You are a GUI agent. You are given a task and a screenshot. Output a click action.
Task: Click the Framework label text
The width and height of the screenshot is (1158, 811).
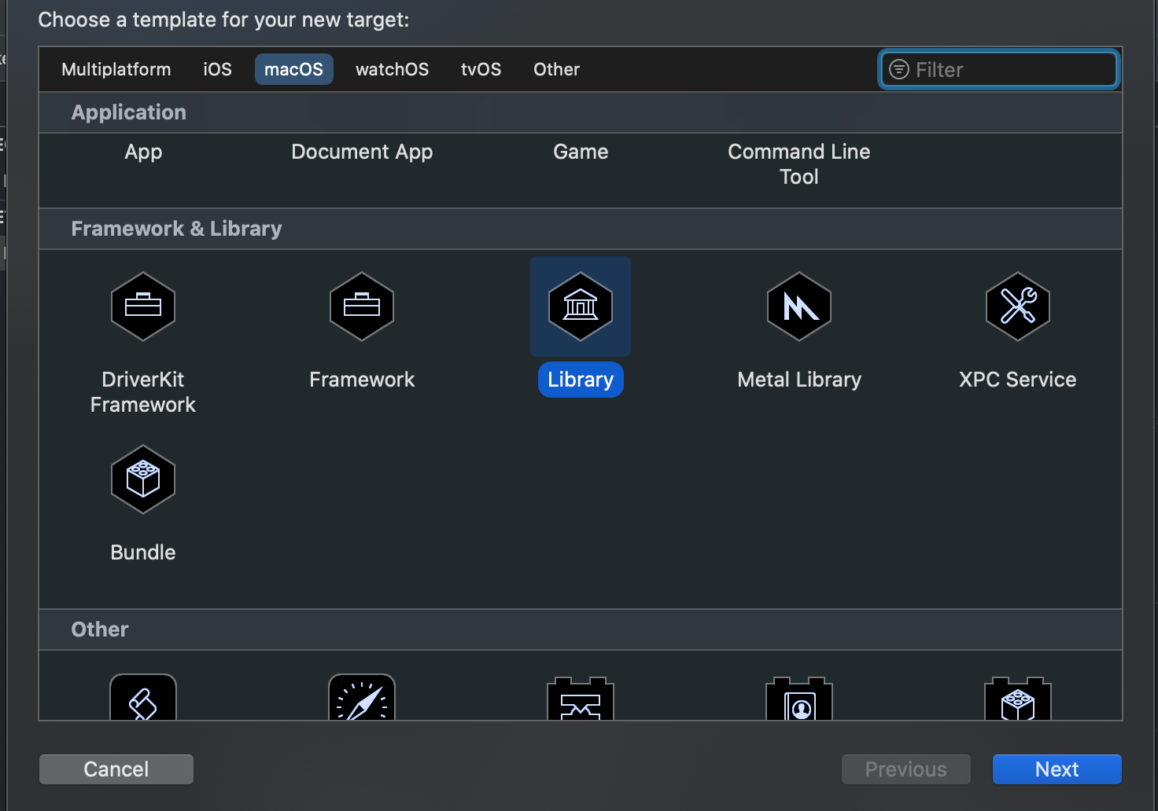362,380
